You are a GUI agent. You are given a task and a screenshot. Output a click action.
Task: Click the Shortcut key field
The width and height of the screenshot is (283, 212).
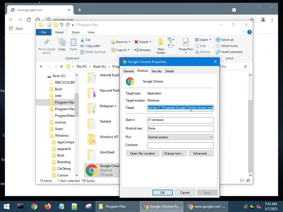pyautogui.click(x=180, y=129)
